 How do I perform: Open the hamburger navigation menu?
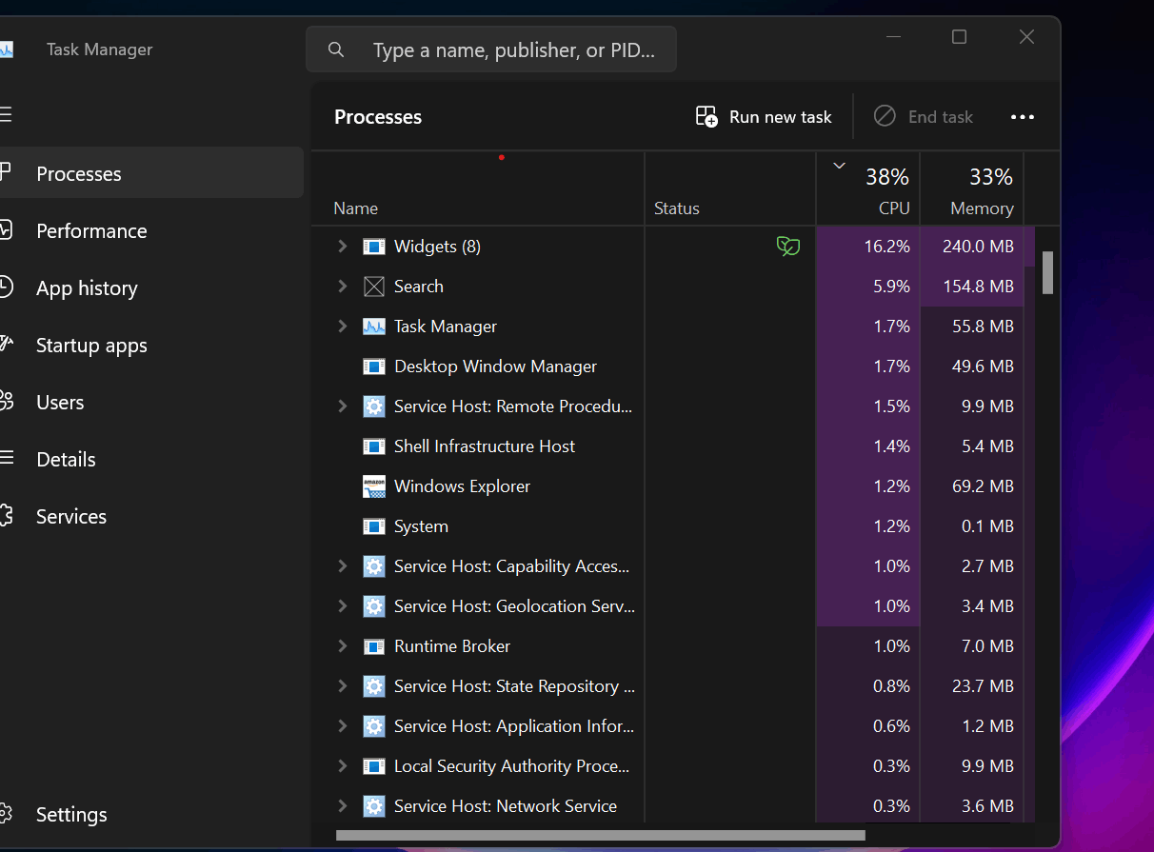click(5, 115)
